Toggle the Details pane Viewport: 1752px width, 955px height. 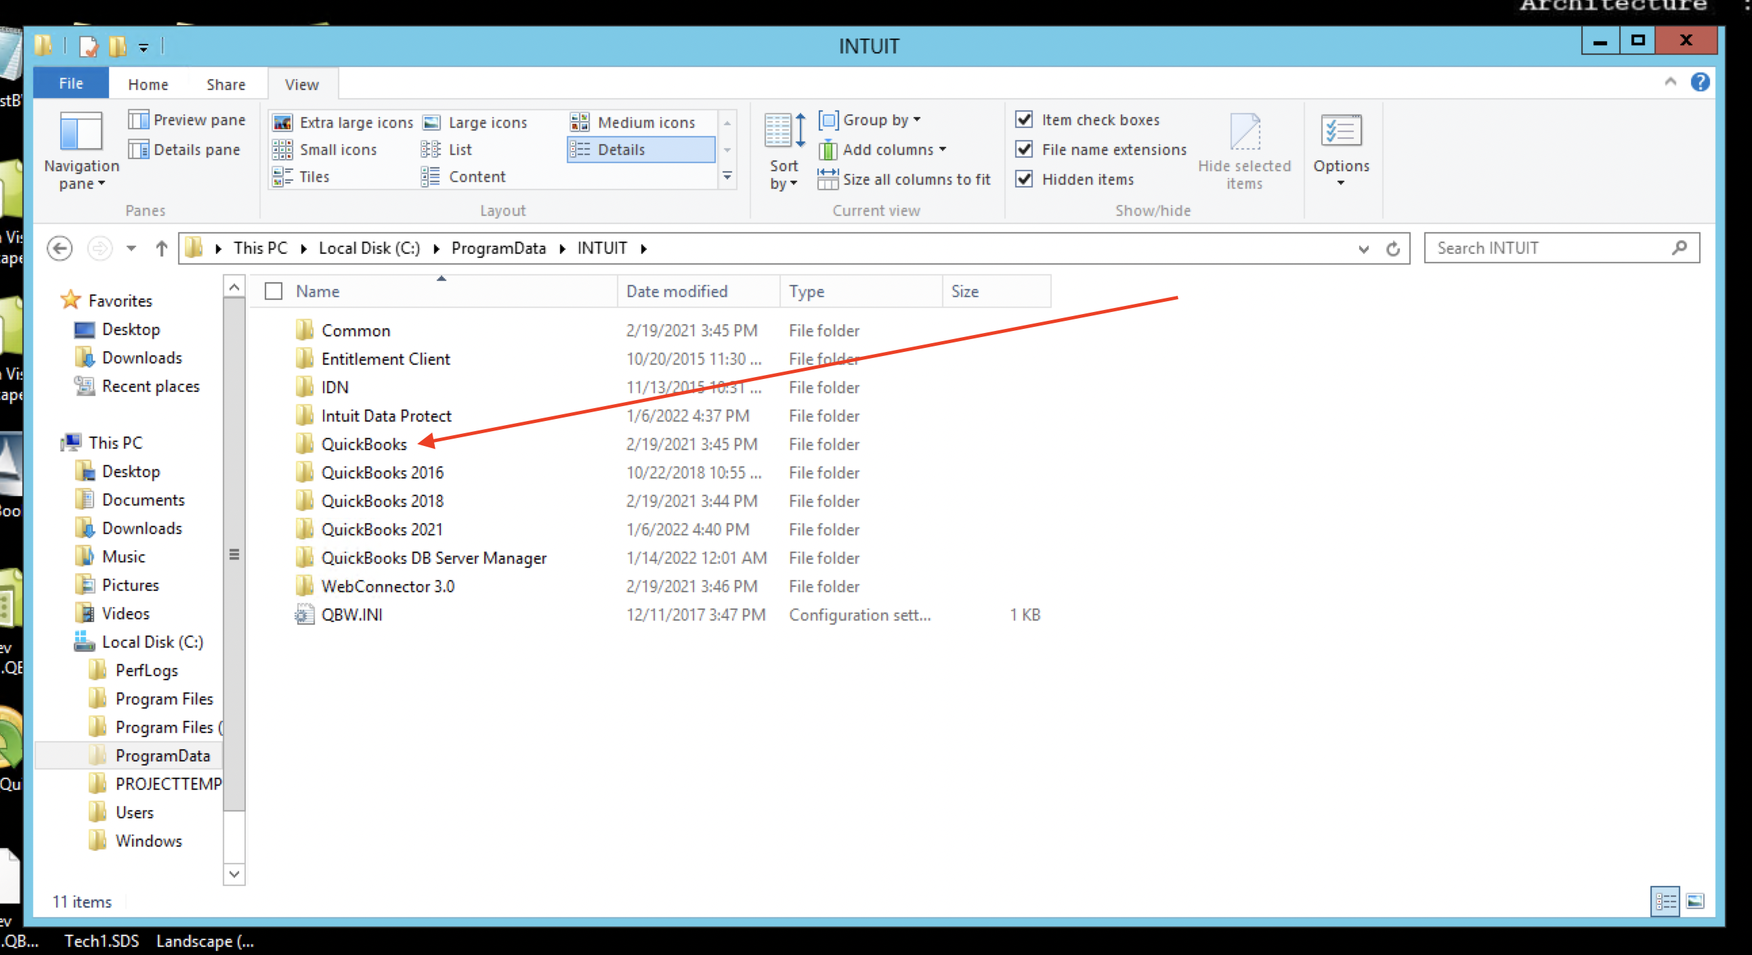tap(184, 150)
